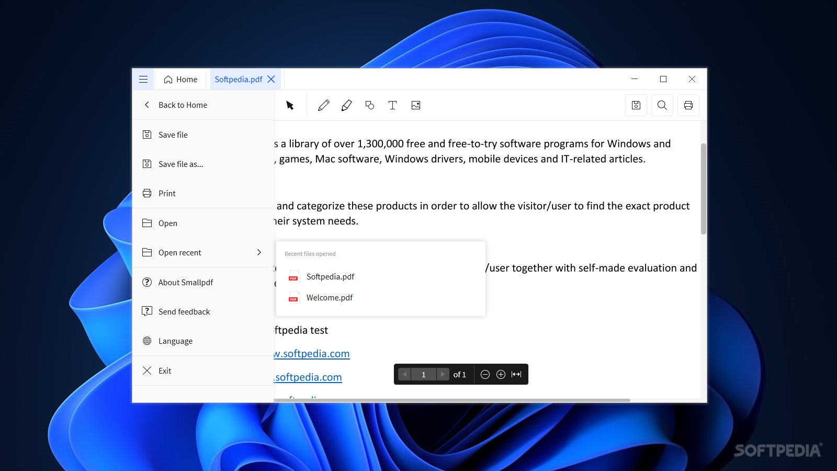Select Print in the side menu
The height and width of the screenshot is (471, 837).
[x=203, y=193]
